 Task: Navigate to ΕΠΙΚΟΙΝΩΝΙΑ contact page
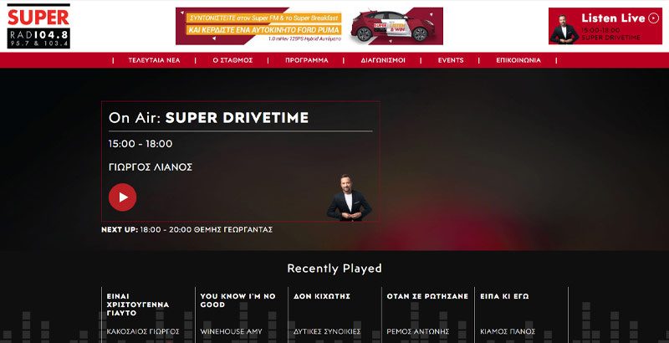click(x=518, y=60)
